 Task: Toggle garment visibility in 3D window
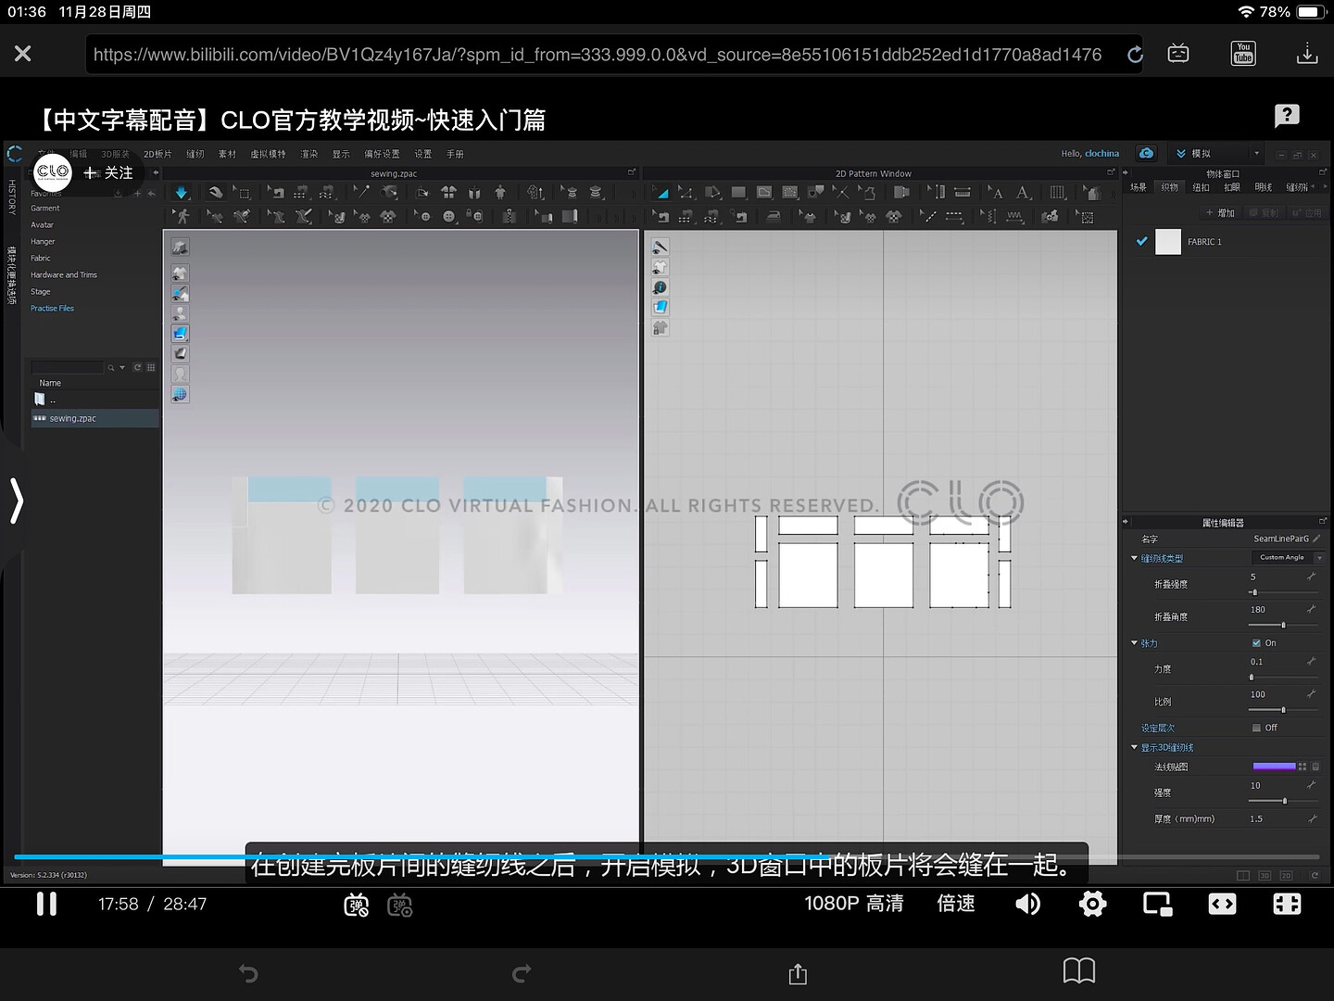pos(181,272)
